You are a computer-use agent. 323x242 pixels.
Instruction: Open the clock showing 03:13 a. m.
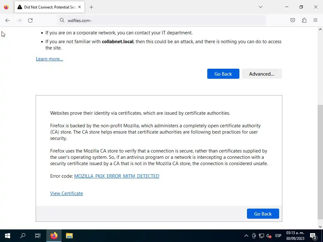point(295,236)
